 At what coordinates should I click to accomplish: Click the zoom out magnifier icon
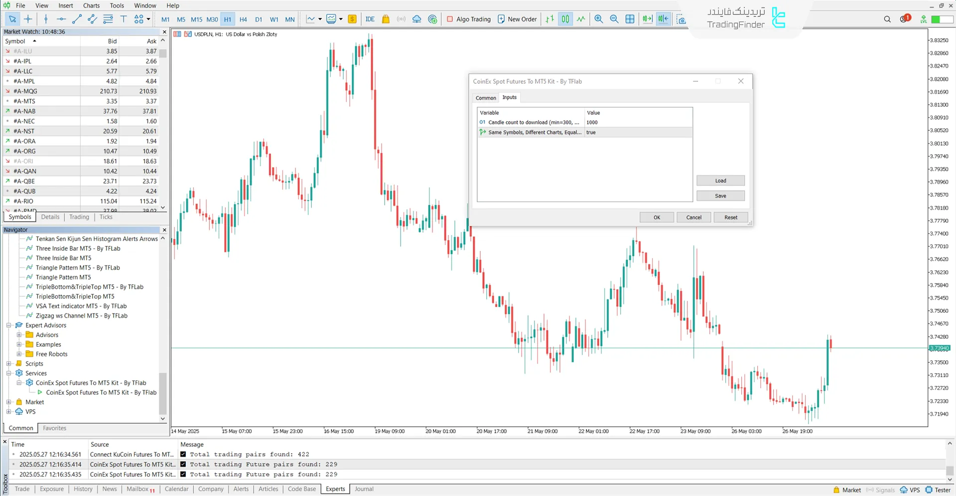point(614,19)
